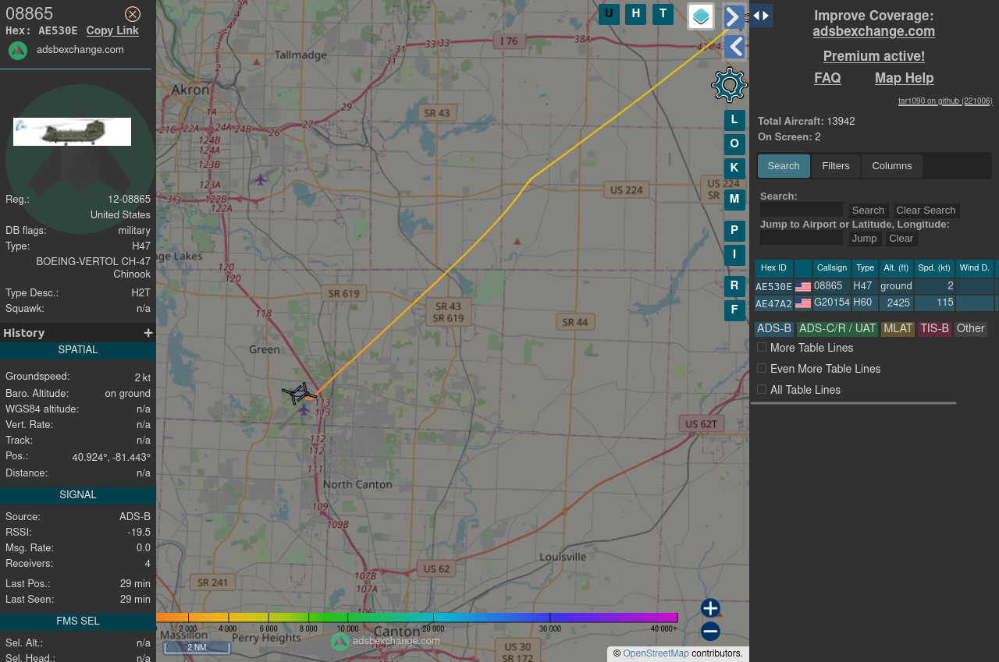Click the aircraft search input field
This screenshot has height=662, width=999.
(x=802, y=210)
